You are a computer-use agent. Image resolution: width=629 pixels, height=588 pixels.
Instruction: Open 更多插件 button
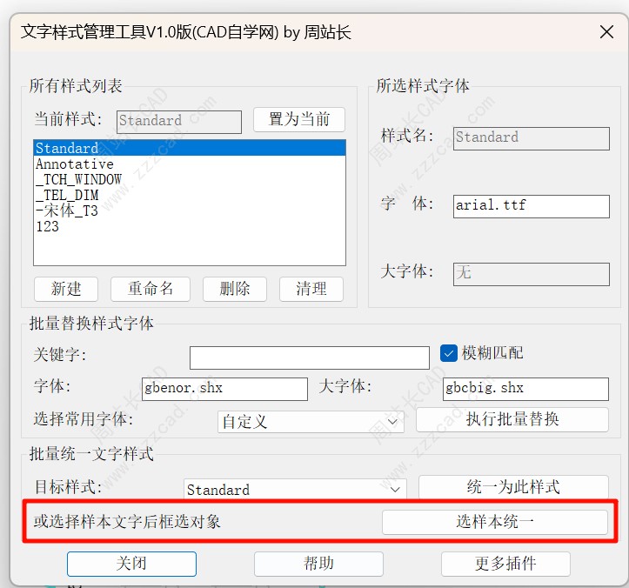(x=505, y=564)
